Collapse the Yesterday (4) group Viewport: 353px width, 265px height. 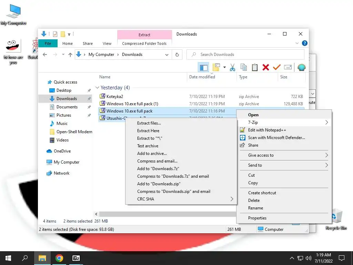pyautogui.click(x=97, y=87)
